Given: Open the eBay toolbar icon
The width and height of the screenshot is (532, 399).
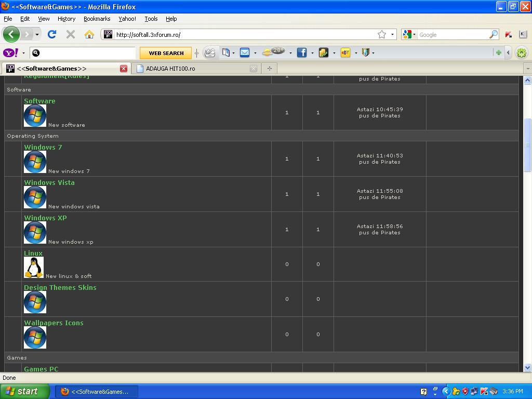Looking at the screenshot, I should click(345, 52).
